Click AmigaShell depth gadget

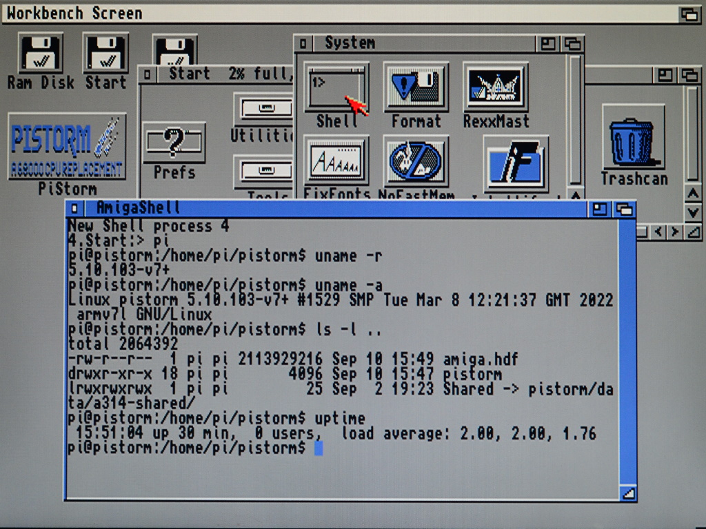click(x=624, y=209)
